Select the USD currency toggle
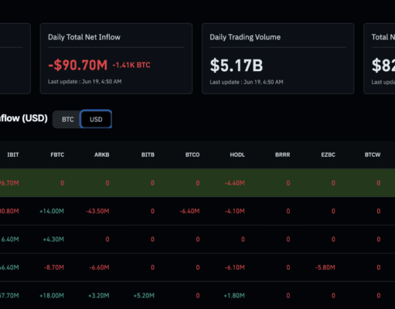 click(96, 119)
